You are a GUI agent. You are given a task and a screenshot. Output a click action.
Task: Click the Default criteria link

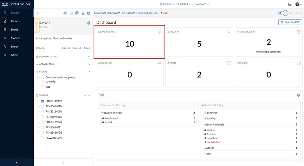click(x=87, y=48)
